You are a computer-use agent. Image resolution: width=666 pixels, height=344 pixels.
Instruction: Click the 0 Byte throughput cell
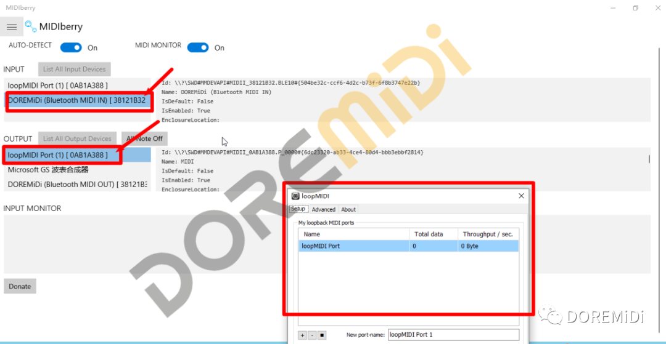point(488,246)
